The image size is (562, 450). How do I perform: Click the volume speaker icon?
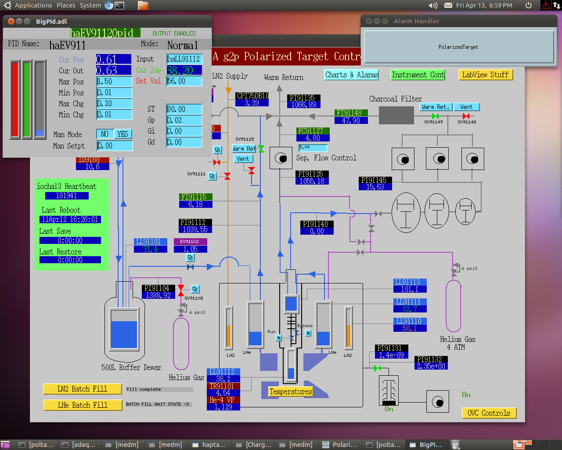tap(433, 5)
